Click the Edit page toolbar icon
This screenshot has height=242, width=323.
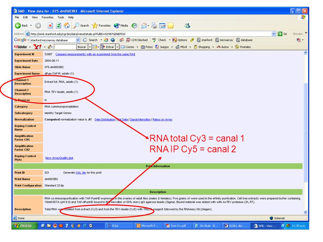[162, 26]
